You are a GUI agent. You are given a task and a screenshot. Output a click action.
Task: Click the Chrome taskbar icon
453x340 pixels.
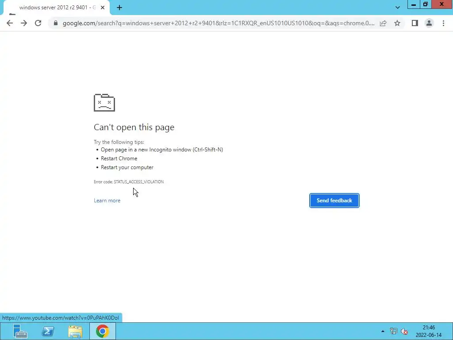pyautogui.click(x=103, y=331)
